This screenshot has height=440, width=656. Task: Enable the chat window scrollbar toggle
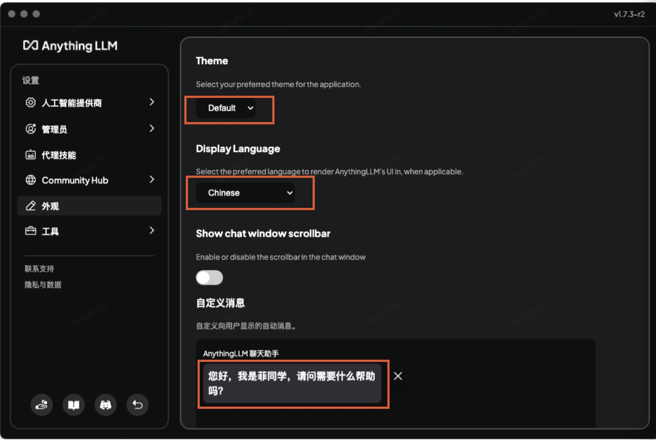click(x=209, y=278)
